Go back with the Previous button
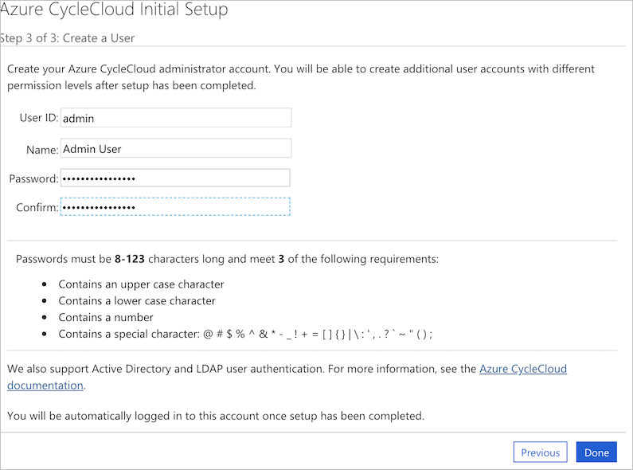Viewport: 633px width, 470px height. [540, 452]
